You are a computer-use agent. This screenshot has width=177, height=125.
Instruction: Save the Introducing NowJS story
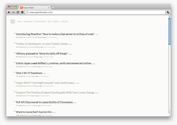point(97,34)
